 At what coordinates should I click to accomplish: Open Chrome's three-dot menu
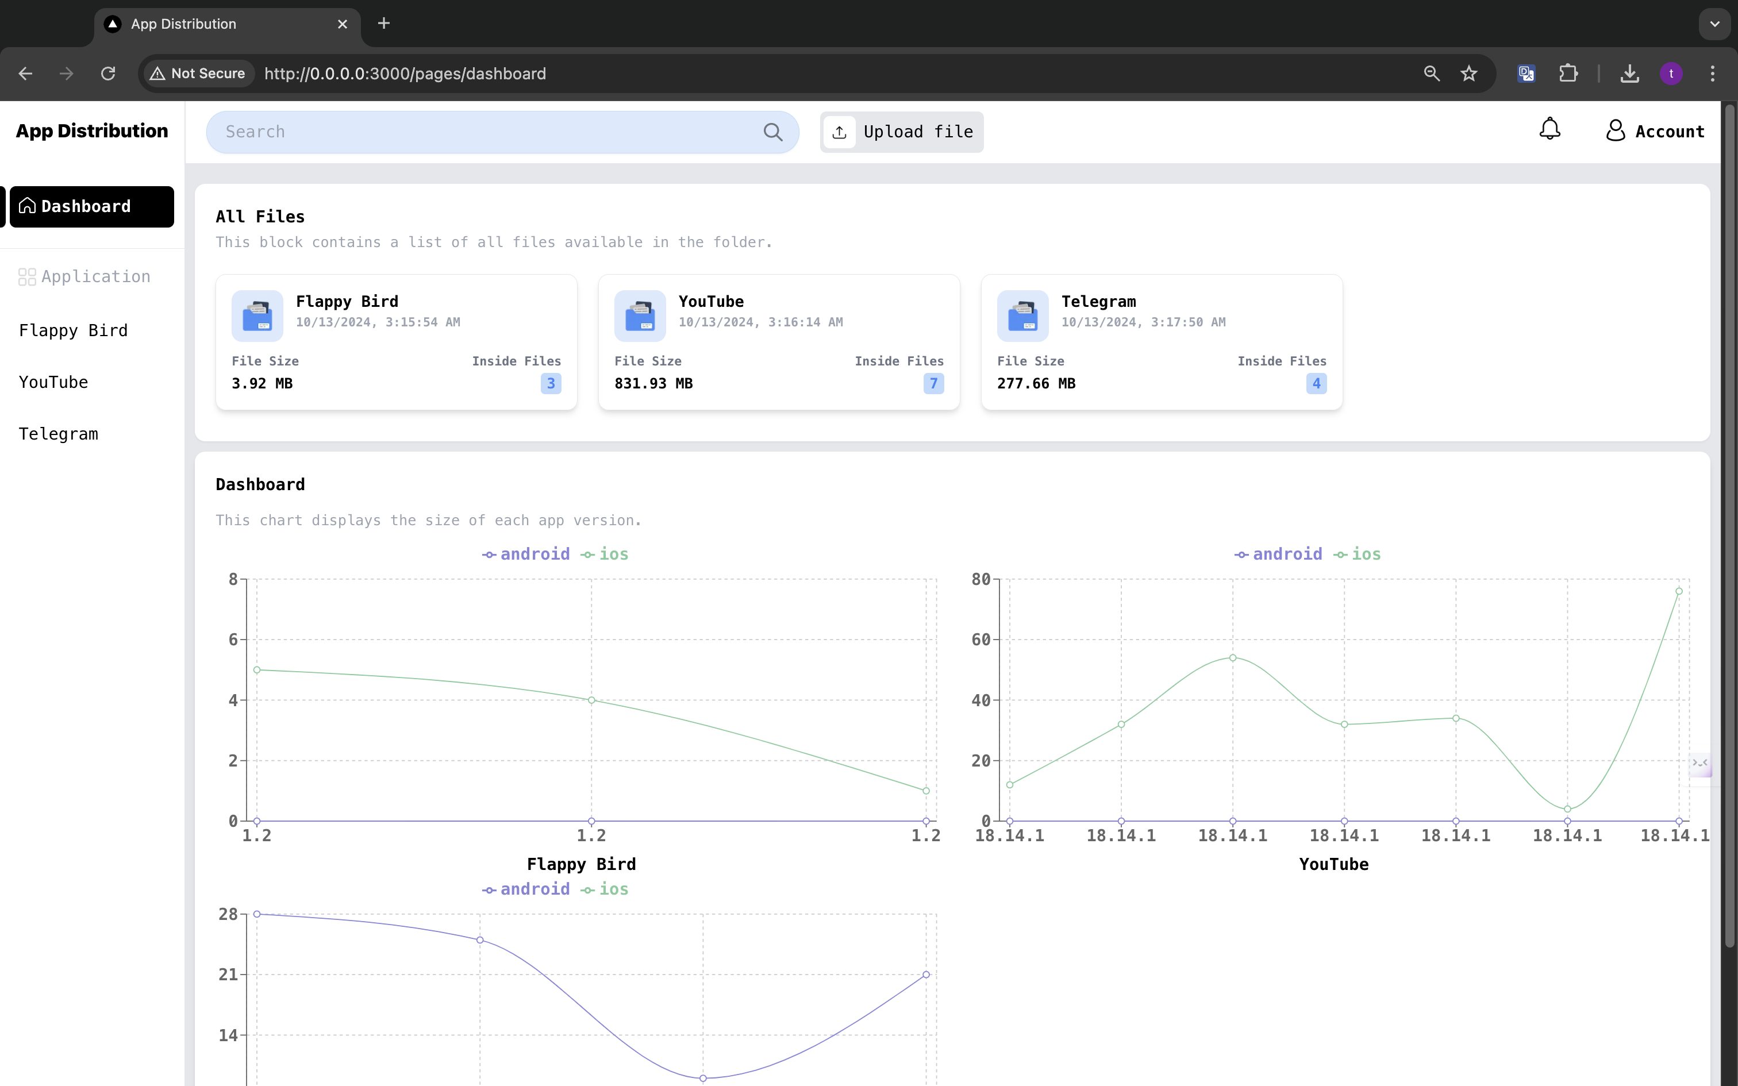coord(1712,74)
